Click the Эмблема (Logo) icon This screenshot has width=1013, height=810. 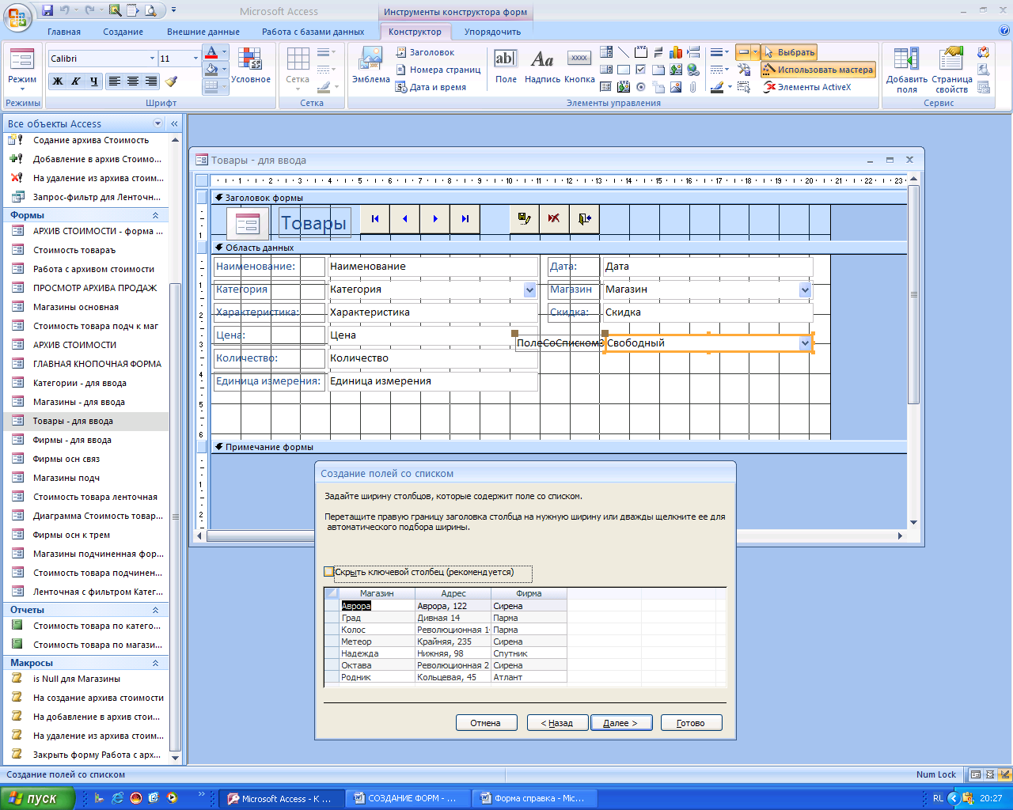coord(370,65)
